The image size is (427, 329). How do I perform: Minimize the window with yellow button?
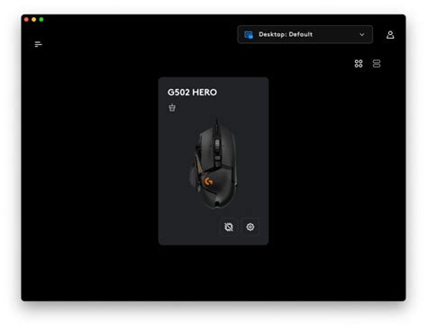pos(34,20)
